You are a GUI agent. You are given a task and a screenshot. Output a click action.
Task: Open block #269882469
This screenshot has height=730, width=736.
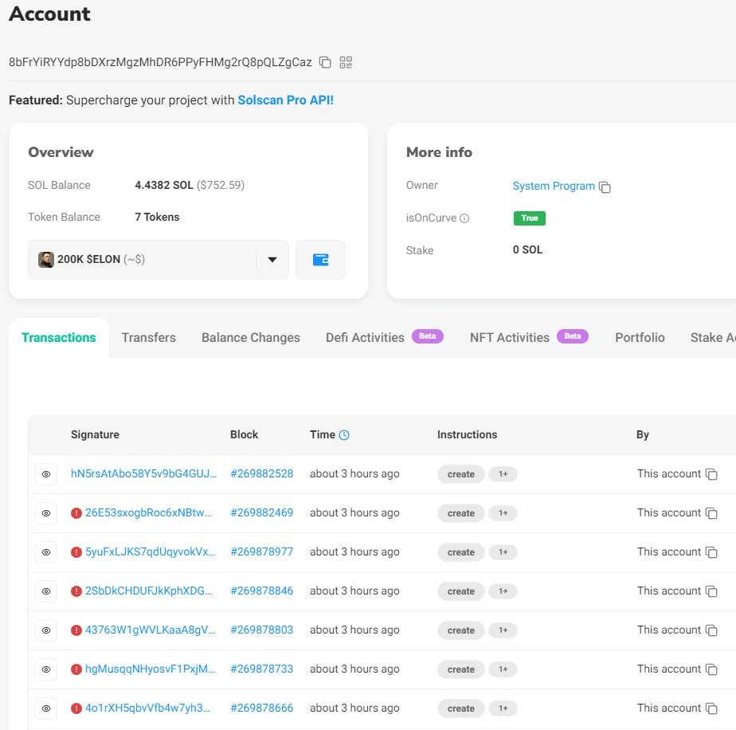click(x=261, y=513)
